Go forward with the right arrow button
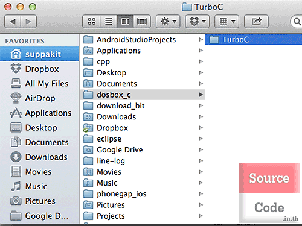The width and height of the screenshot is (302, 226). (28, 22)
